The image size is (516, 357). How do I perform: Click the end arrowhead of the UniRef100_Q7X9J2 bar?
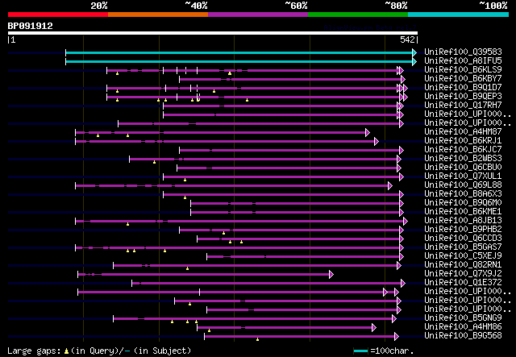pos(331,275)
